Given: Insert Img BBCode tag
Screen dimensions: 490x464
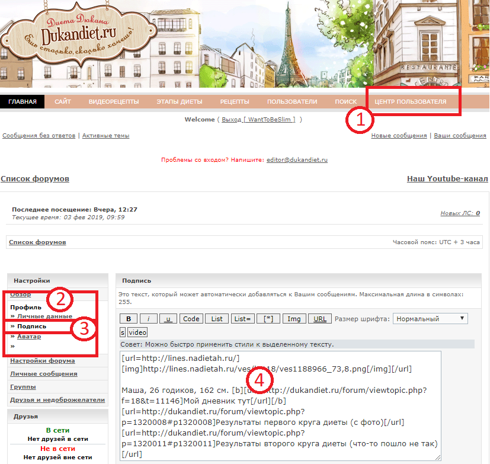Looking at the screenshot, I should pos(294,319).
